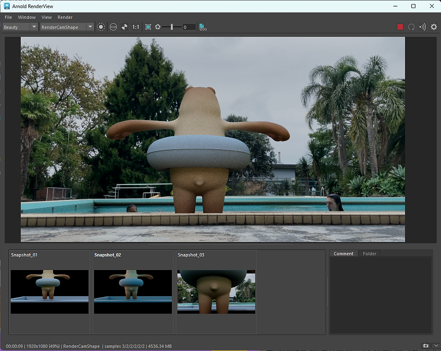The width and height of the screenshot is (441, 351).
Task: Click the Snapshot_02 label
Action: [108, 255]
